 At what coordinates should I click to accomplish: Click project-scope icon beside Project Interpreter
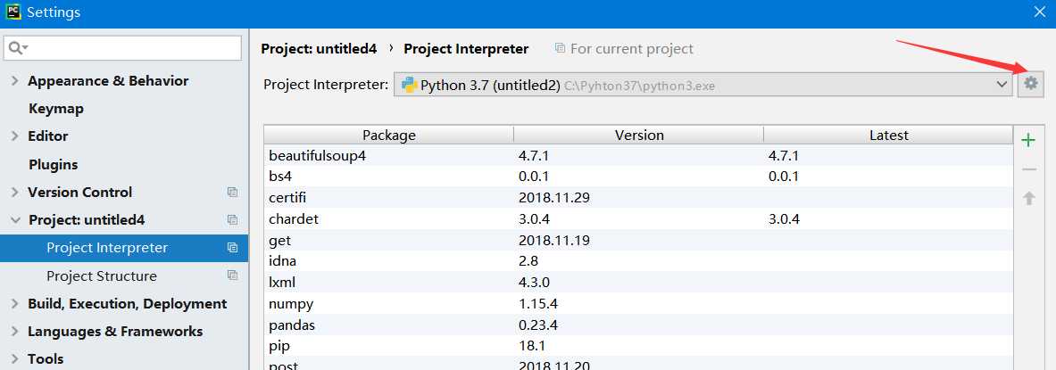(232, 248)
